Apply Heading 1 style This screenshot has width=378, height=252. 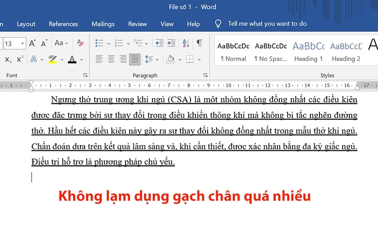(x=308, y=52)
